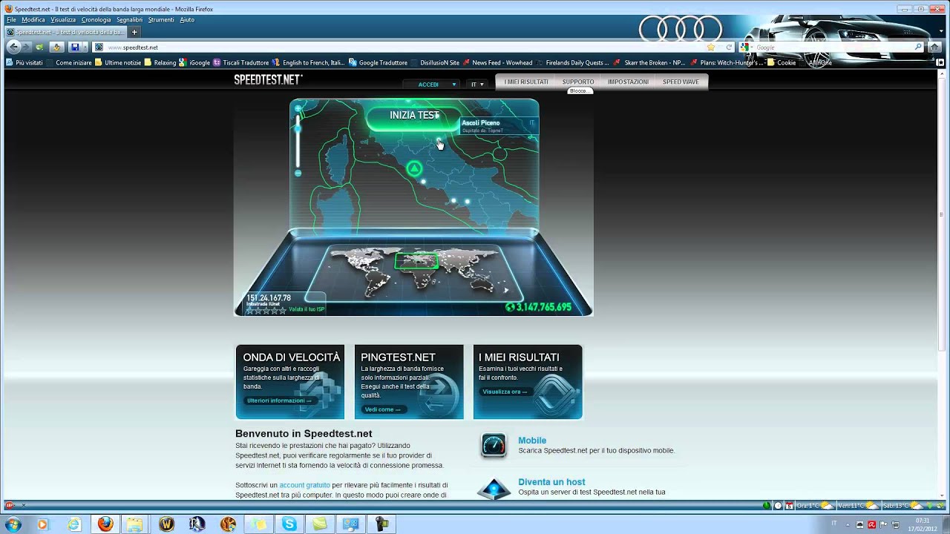Click the world map Europe highlight box

point(416,260)
